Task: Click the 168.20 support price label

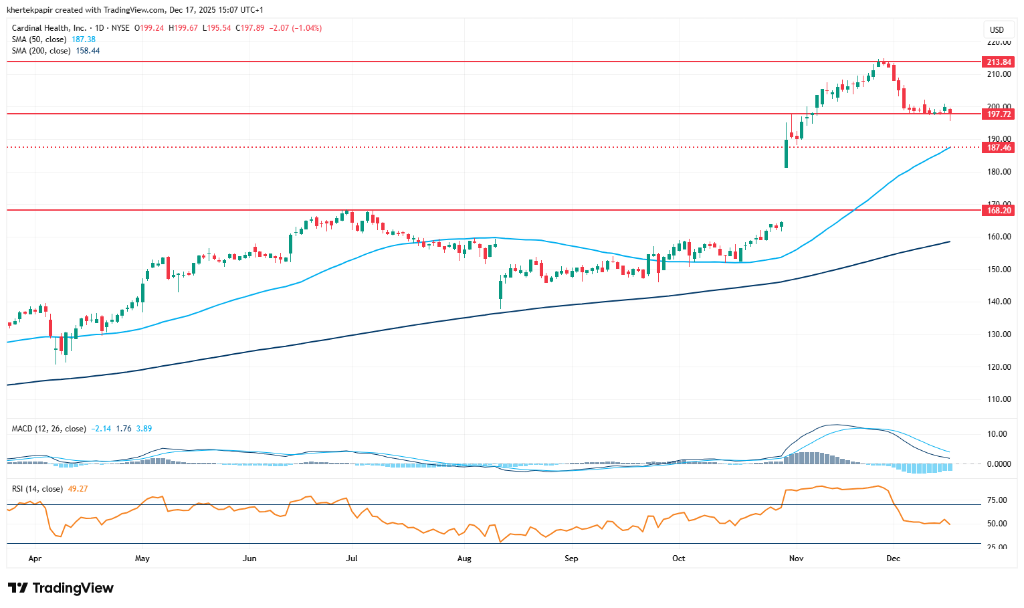Action: pyautogui.click(x=999, y=211)
